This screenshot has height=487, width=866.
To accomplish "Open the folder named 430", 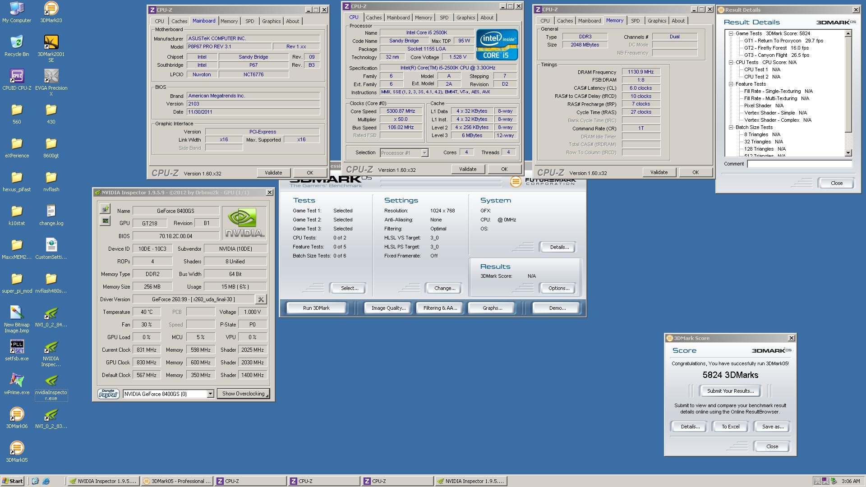I will click(51, 114).
